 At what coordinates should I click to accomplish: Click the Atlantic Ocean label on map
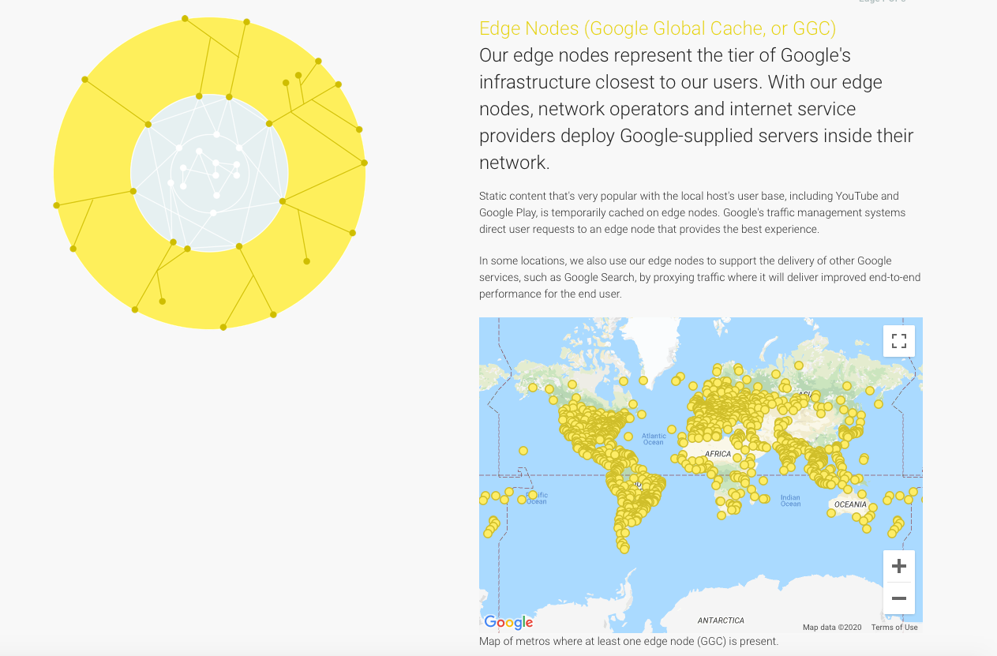(x=654, y=439)
